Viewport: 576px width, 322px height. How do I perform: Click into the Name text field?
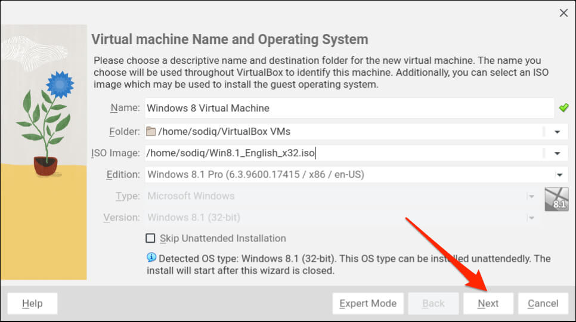349,108
